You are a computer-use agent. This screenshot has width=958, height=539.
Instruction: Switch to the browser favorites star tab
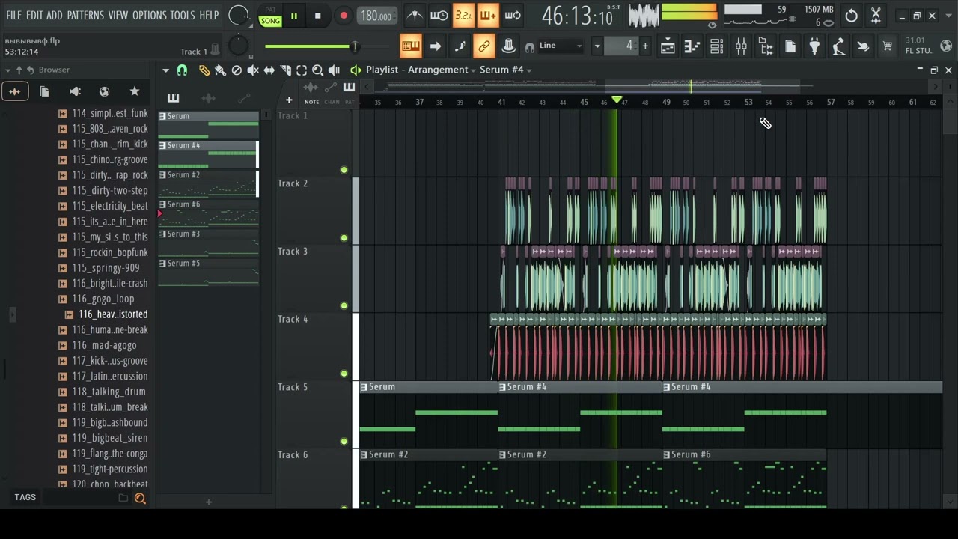click(x=134, y=91)
